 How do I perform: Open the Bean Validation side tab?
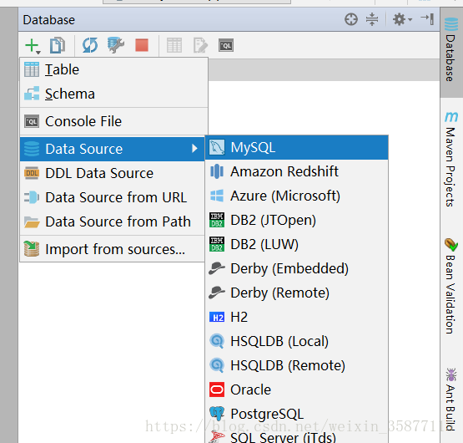pyautogui.click(x=450, y=287)
